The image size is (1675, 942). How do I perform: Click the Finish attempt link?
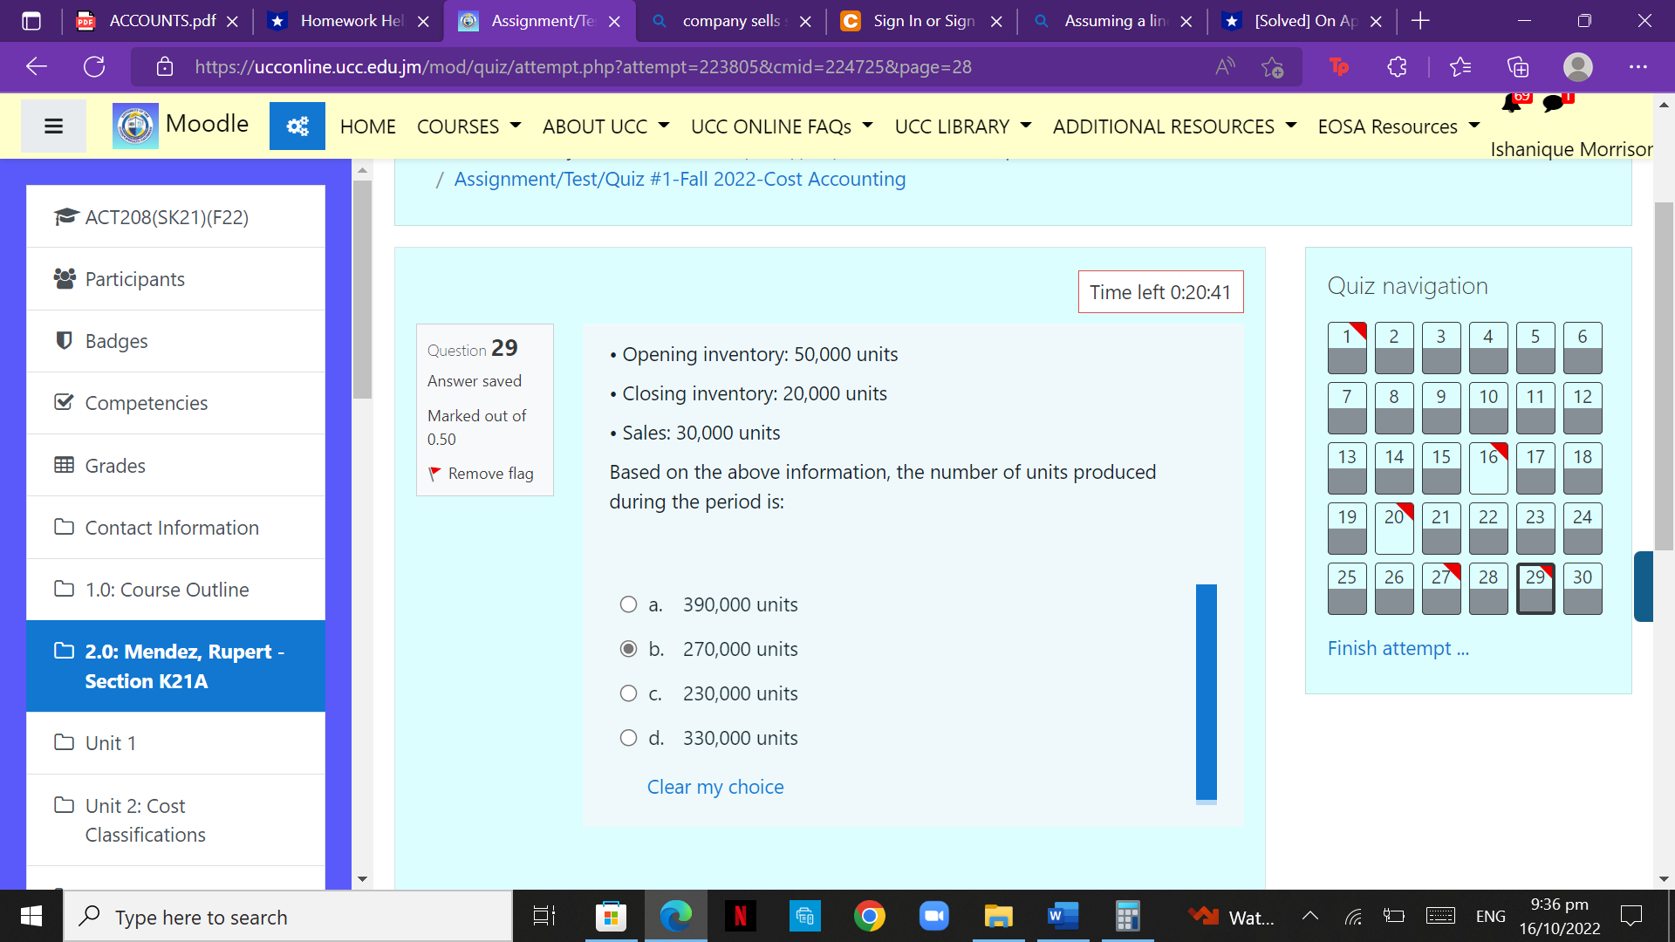(x=1398, y=648)
